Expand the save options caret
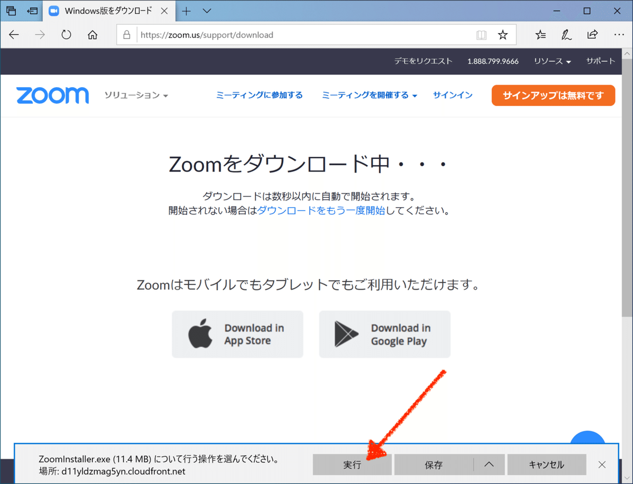 (x=489, y=465)
